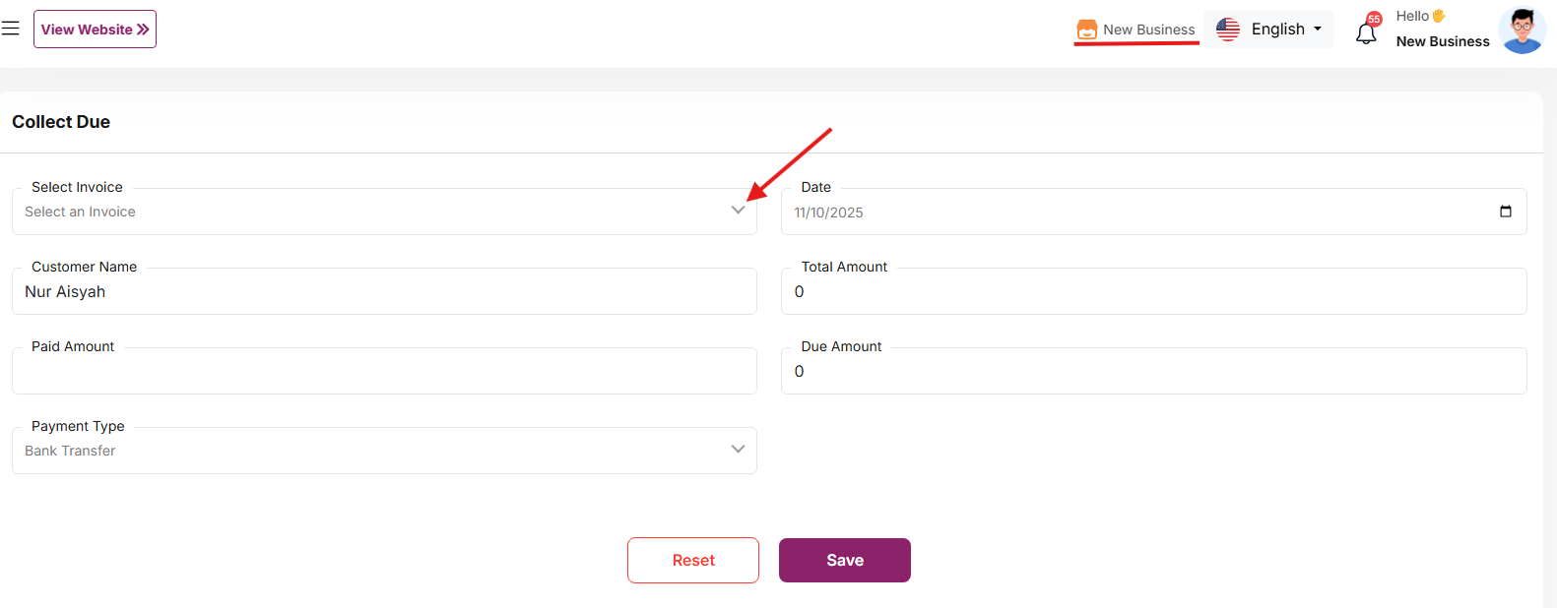The width and height of the screenshot is (1557, 608).
Task: Open the date picker calendar icon
Action: pos(1505,212)
